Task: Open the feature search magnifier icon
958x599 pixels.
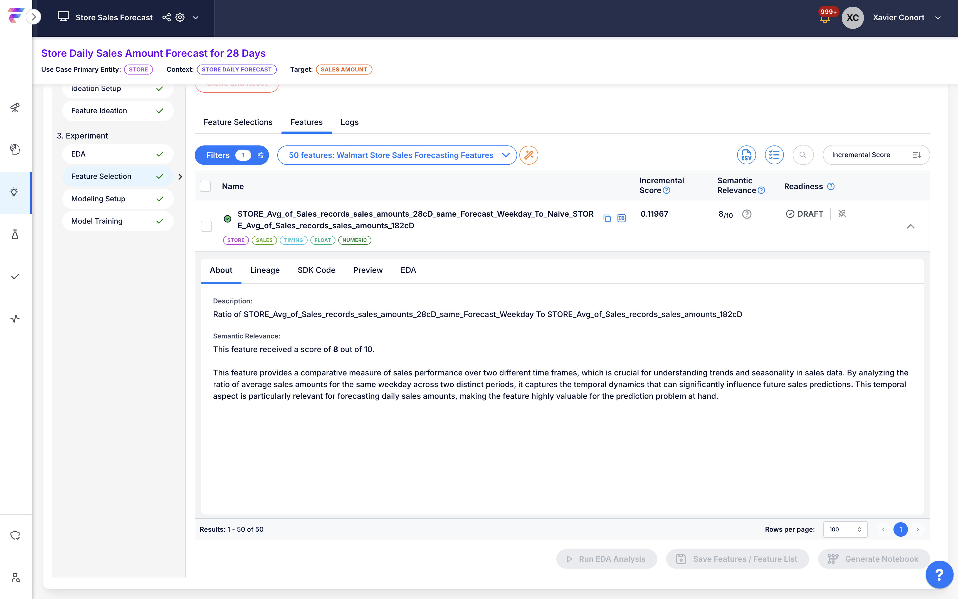Action: (803, 155)
